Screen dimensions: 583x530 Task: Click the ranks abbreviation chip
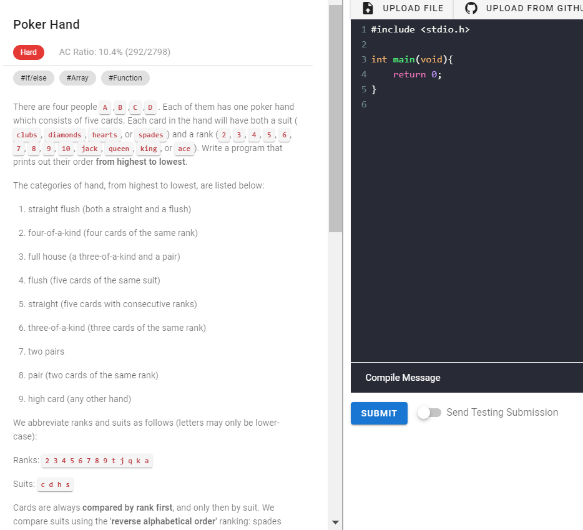(97, 461)
